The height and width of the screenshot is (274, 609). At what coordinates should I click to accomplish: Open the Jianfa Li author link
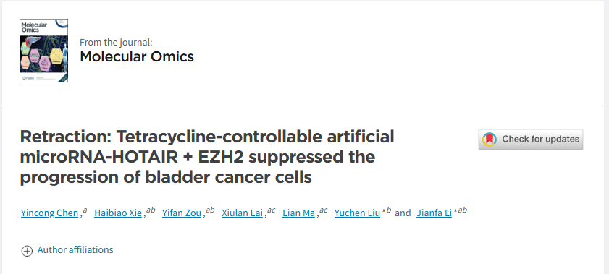pos(434,213)
